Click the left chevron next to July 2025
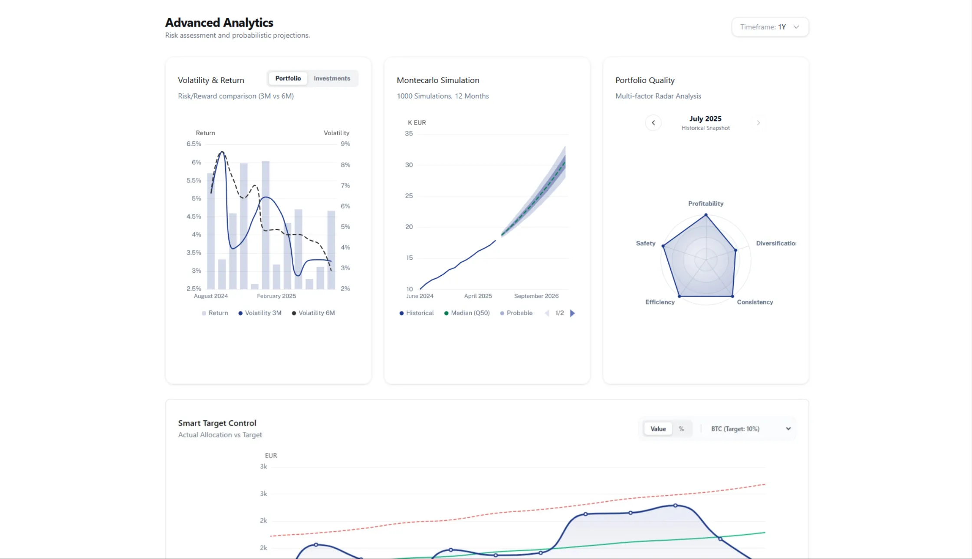Viewport: 972px width, 559px height. (x=653, y=122)
